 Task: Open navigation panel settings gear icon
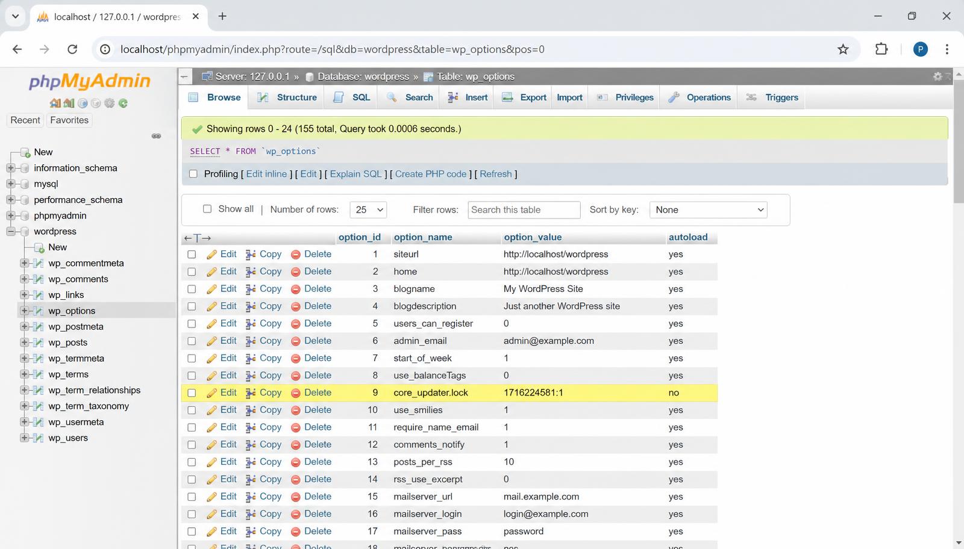109,104
